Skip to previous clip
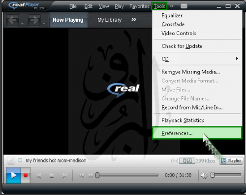Image resolution: width=246 pixels, height=195 pixels. [x=39, y=176]
